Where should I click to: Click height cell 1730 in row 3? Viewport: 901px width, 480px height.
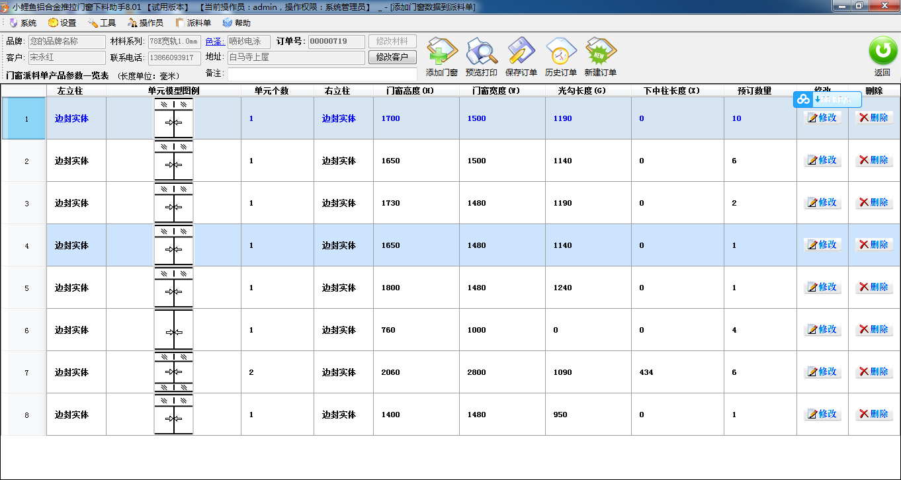click(x=416, y=203)
